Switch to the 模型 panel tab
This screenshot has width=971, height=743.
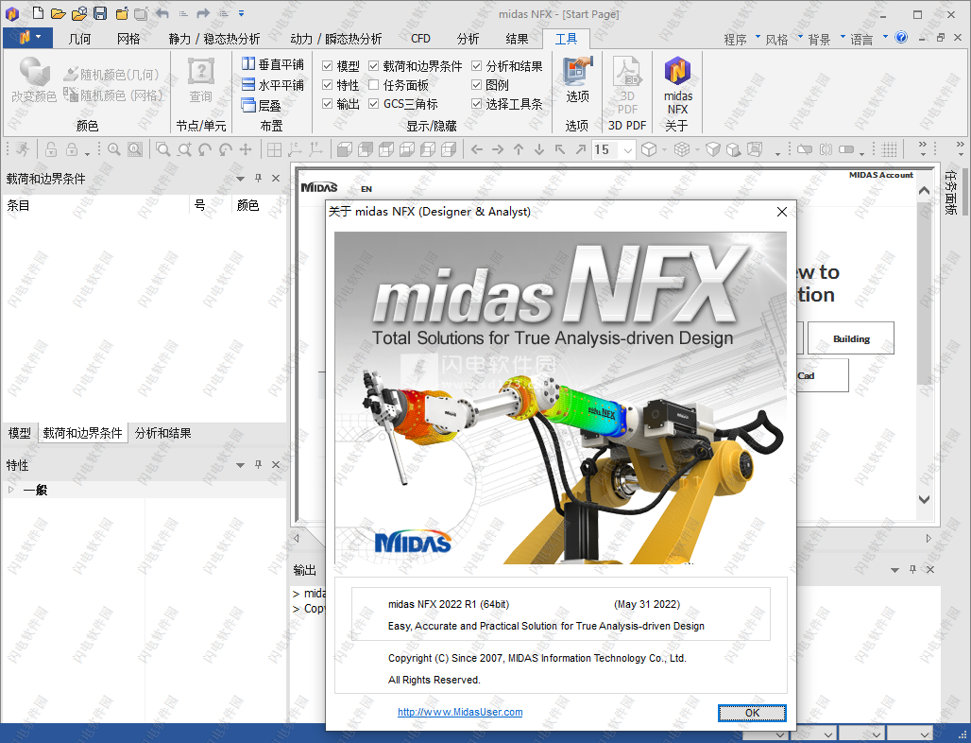point(19,433)
